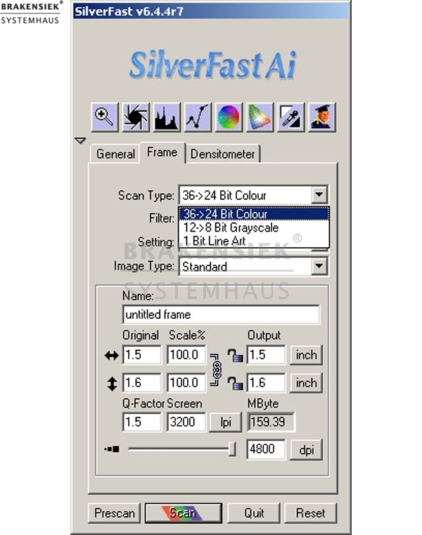The width and height of the screenshot is (422, 535).
Task: Click the lpi unit button
Action: tap(226, 422)
